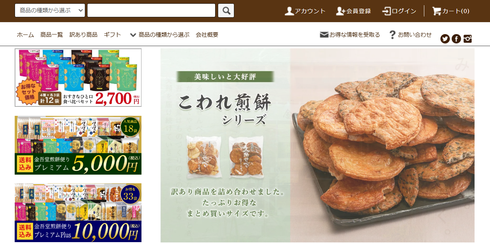Click the 会員登録 add-user icon
490x244 pixels.
[341, 11]
